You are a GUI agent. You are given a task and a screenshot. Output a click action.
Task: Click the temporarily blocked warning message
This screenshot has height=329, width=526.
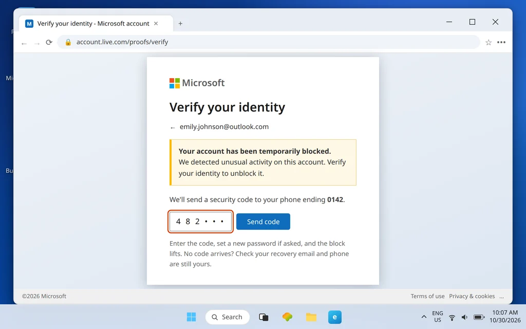[x=263, y=162]
